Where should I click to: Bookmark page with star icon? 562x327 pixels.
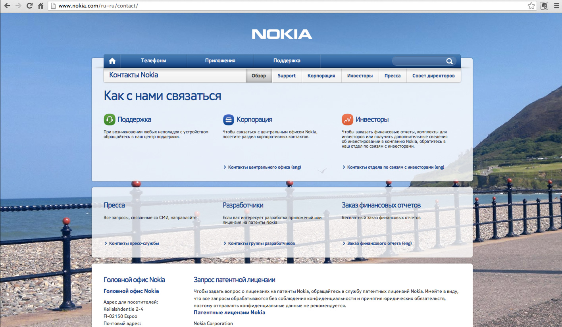[531, 6]
